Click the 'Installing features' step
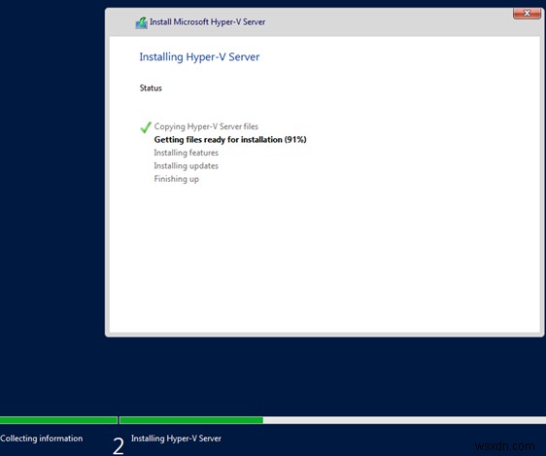This screenshot has height=456, width=546. click(x=186, y=153)
